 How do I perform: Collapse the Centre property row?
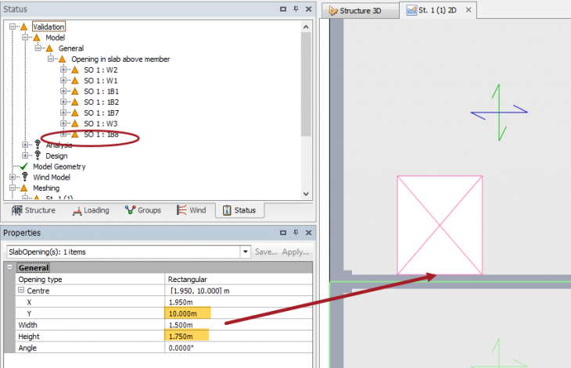(x=21, y=290)
